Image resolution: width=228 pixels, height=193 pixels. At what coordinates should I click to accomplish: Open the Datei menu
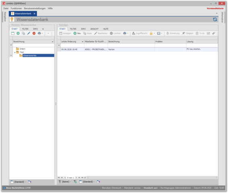coord(6,8)
